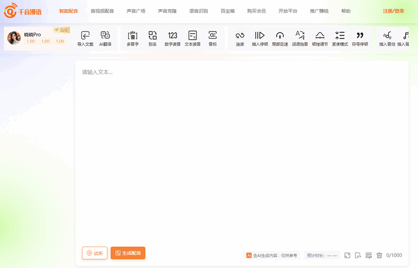418x268 pixels.
Task: Open the 数字读音 number reading tool
Action: (173, 38)
